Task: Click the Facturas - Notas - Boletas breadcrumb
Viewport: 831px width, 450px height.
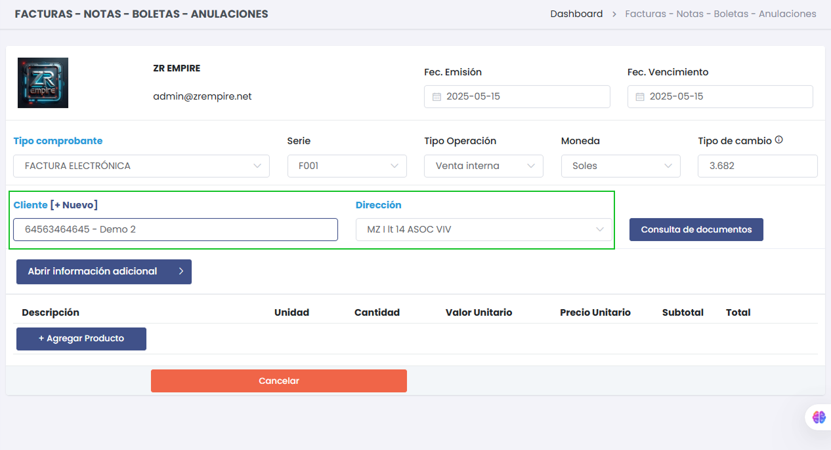Action: coord(720,13)
